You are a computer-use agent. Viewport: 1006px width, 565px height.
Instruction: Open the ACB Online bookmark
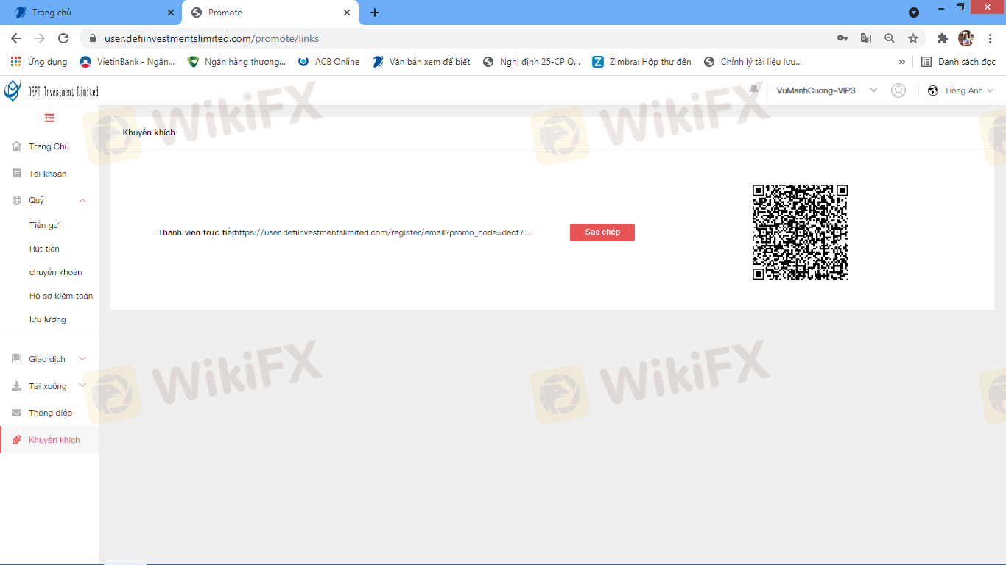(329, 62)
